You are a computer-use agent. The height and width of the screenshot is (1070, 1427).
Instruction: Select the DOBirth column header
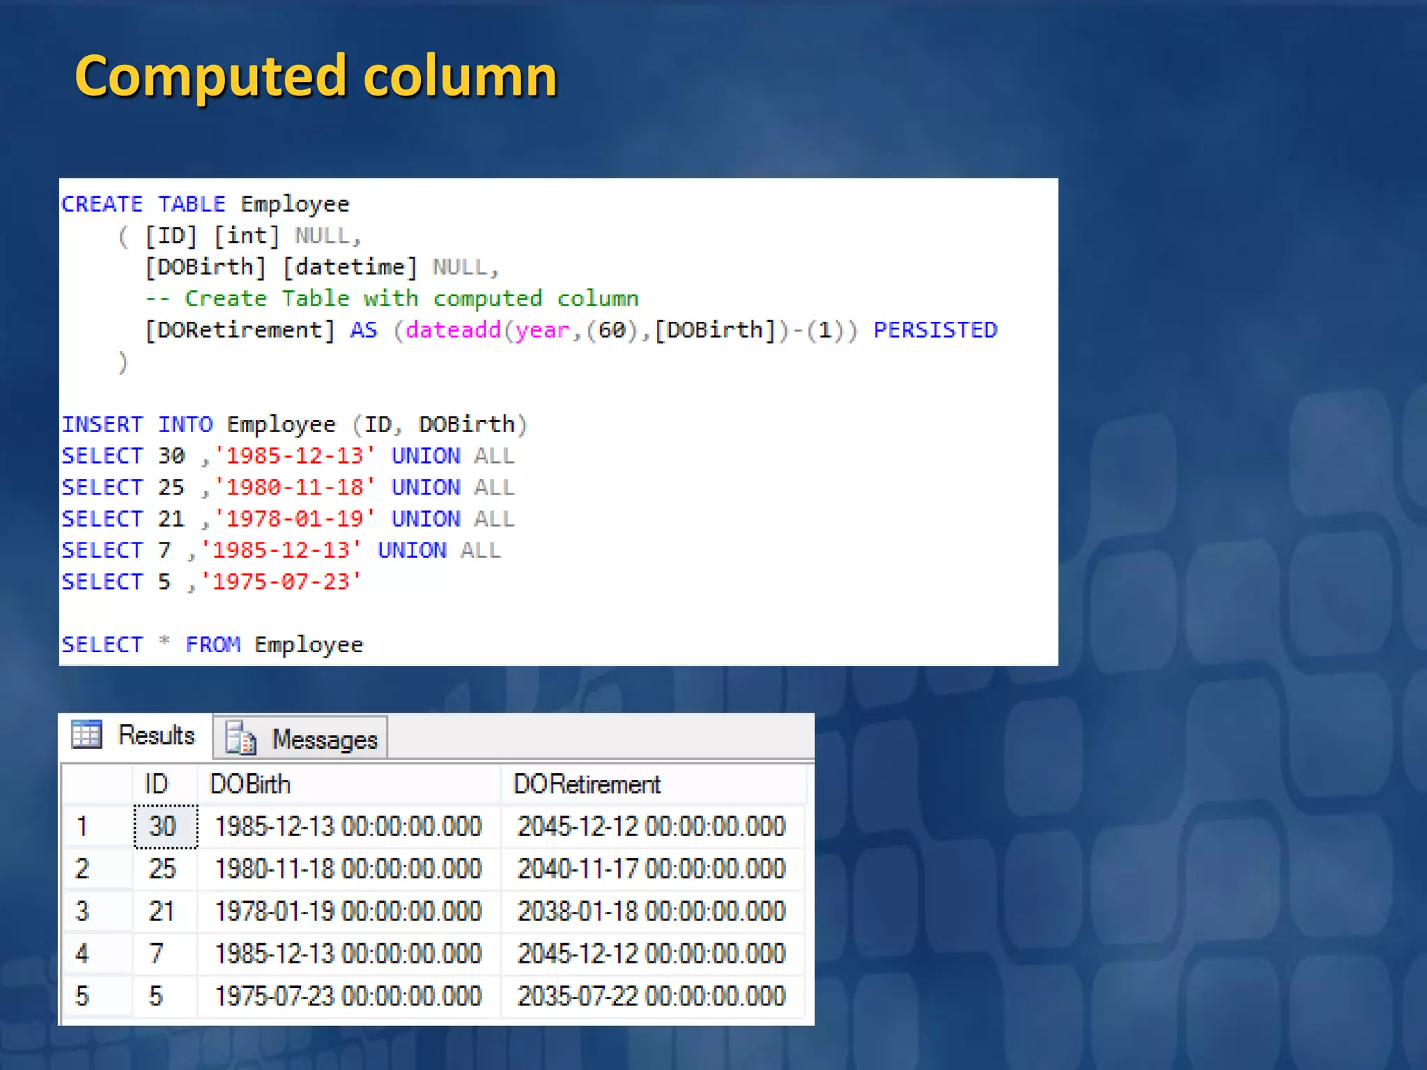tap(349, 784)
